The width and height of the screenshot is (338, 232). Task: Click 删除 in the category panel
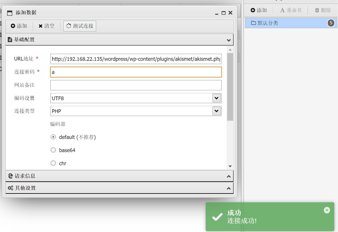click(x=323, y=10)
